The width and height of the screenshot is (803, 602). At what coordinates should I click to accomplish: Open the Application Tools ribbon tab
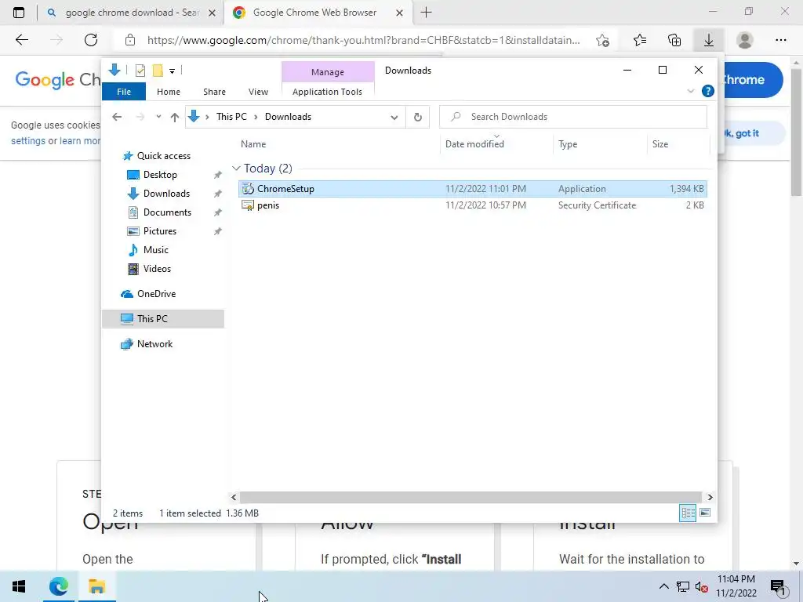(x=327, y=92)
